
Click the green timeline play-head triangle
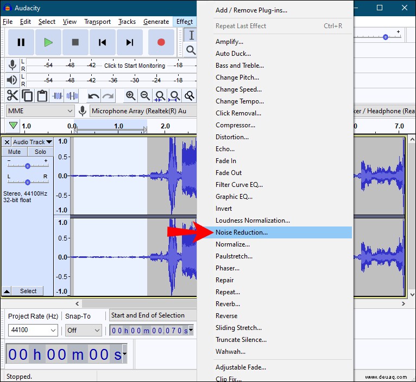13,125
